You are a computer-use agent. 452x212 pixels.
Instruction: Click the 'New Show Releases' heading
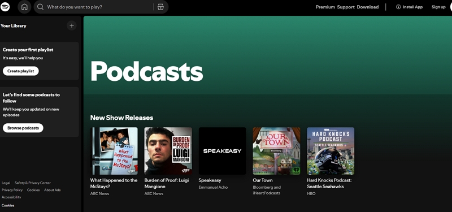121,118
